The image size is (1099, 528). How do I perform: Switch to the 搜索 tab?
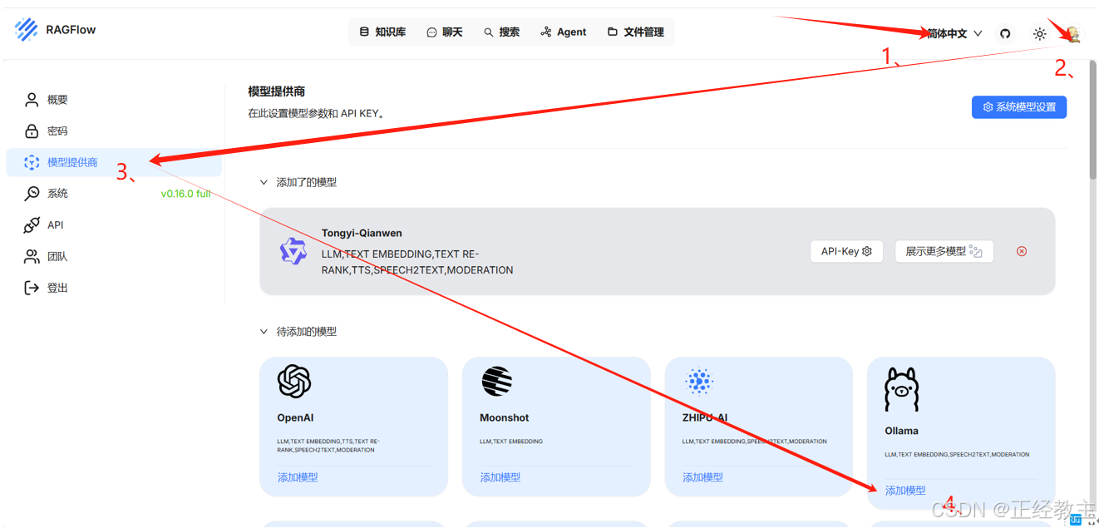coord(501,32)
